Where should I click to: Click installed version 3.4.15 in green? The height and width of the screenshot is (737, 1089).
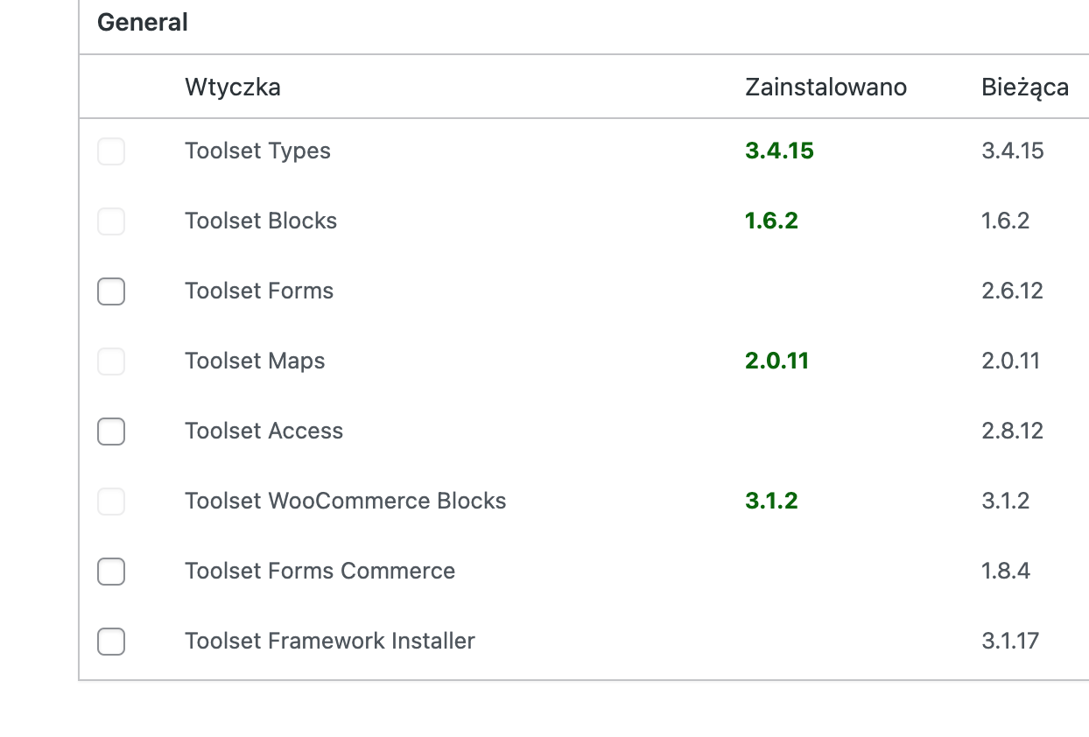click(779, 151)
